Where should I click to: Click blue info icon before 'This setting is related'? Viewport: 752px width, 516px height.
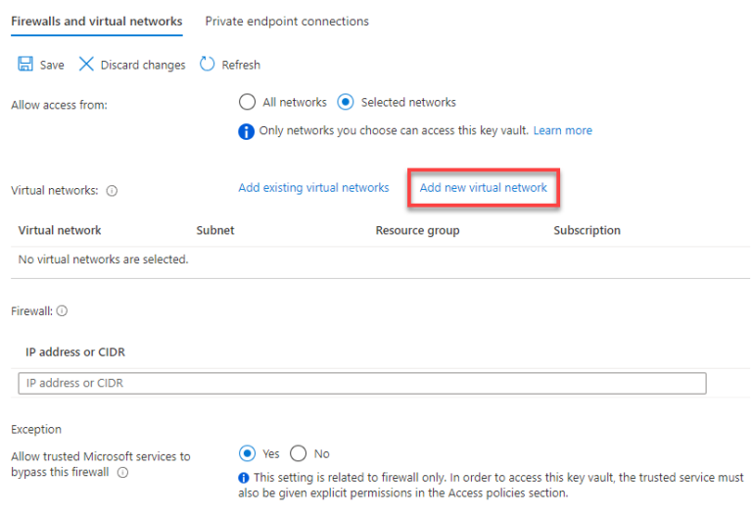244,478
